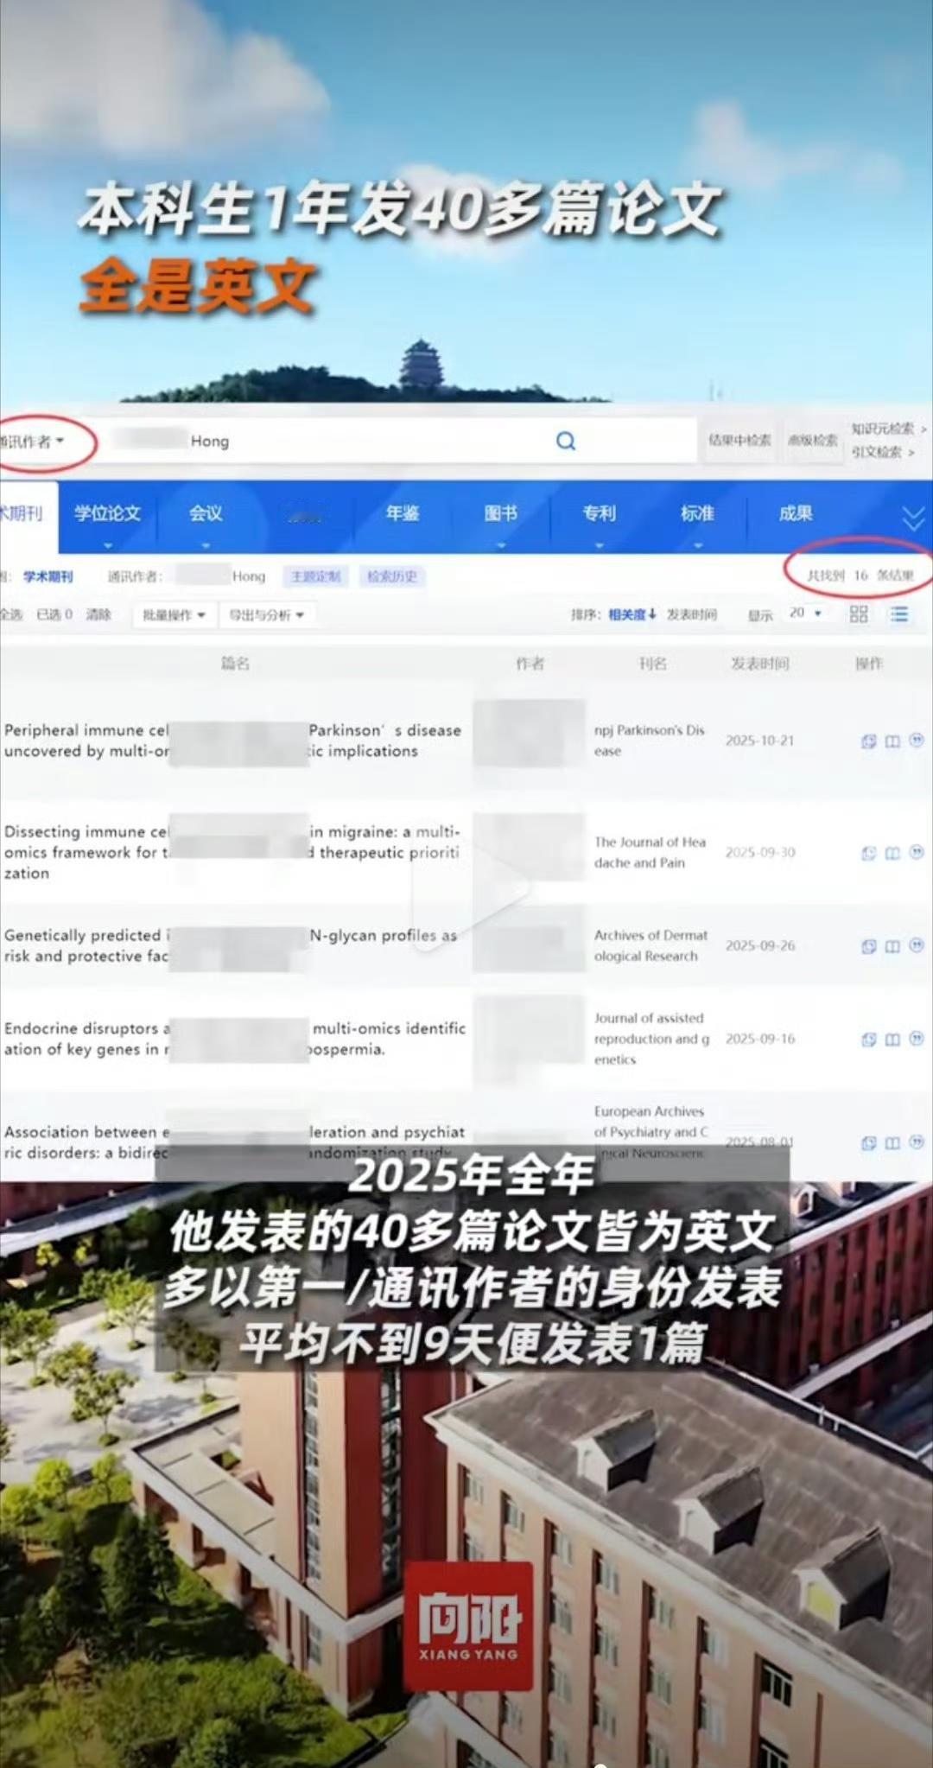Open 引文检索 link
933x1768 pixels.
(x=883, y=452)
